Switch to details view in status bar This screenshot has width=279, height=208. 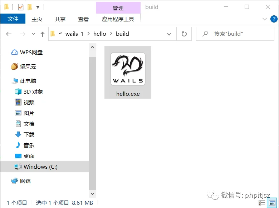pos(262,203)
